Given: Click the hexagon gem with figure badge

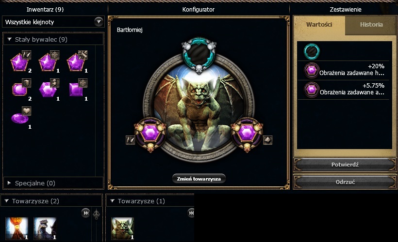Looking at the screenshot, I should [49, 89].
